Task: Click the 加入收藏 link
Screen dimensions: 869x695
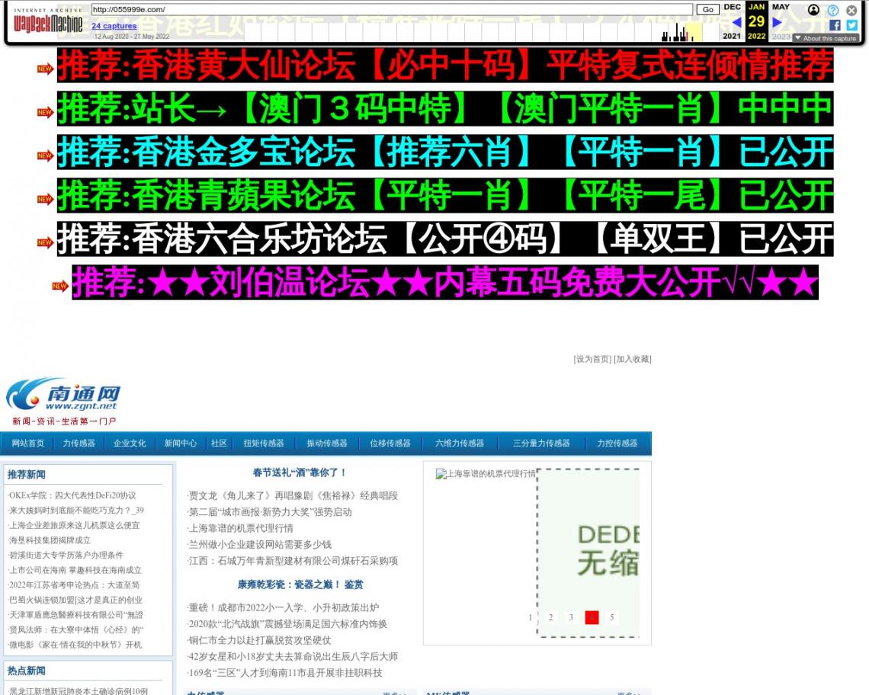Action: (633, 359)
